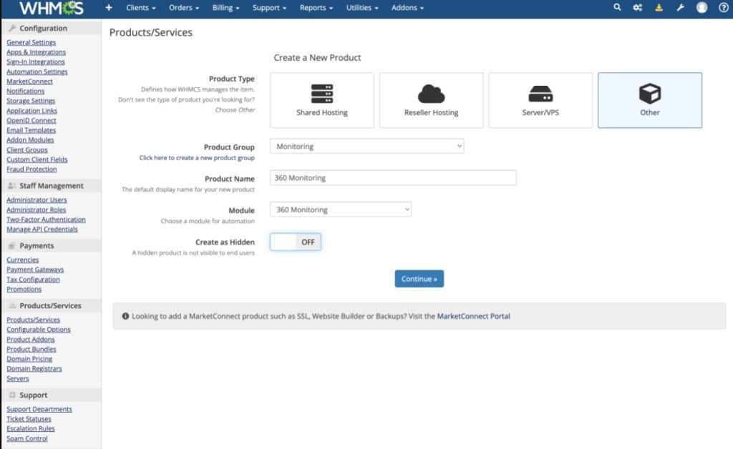733x449 pixels.
Task: Open the user account avatar
Action: click(702, 7)
